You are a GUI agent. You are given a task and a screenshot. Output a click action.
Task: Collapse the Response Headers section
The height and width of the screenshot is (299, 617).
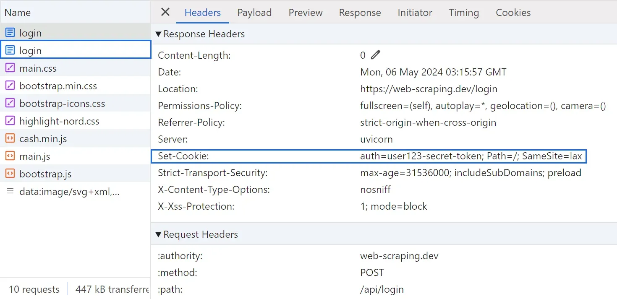[158, 34]
